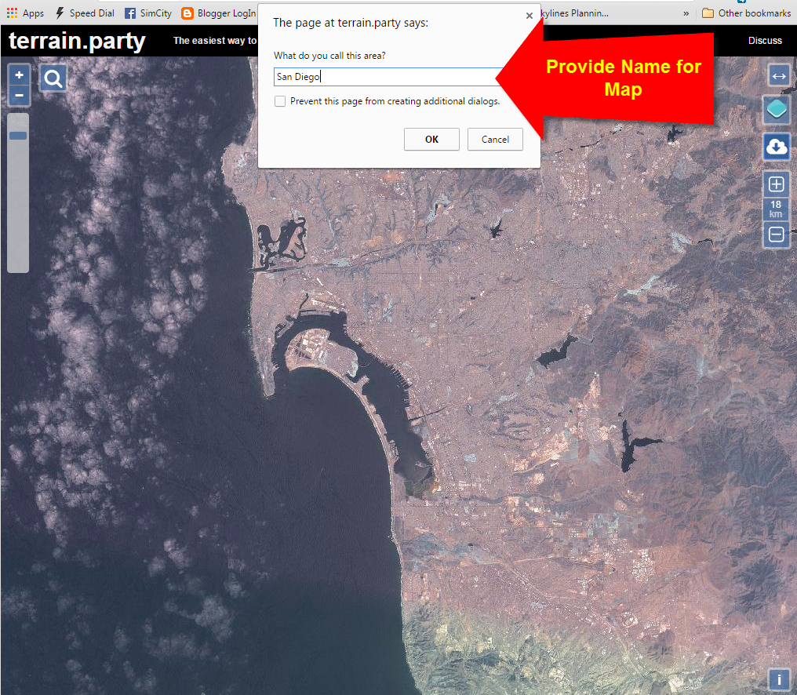This screenshot has height=695, width=797.
Task: Click the teal layer diamond icon
Action: tap(776, 109)
